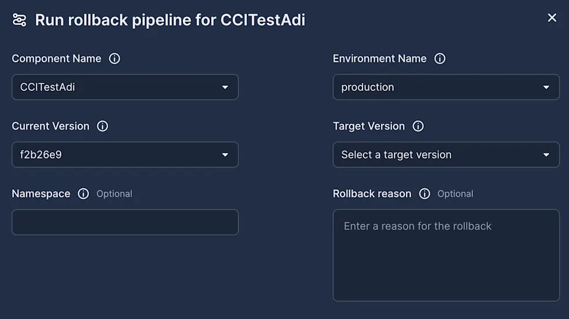Show info for Environment Name
Screen dimensions: 569x319
pyautogui.click(x=440, y=58)
